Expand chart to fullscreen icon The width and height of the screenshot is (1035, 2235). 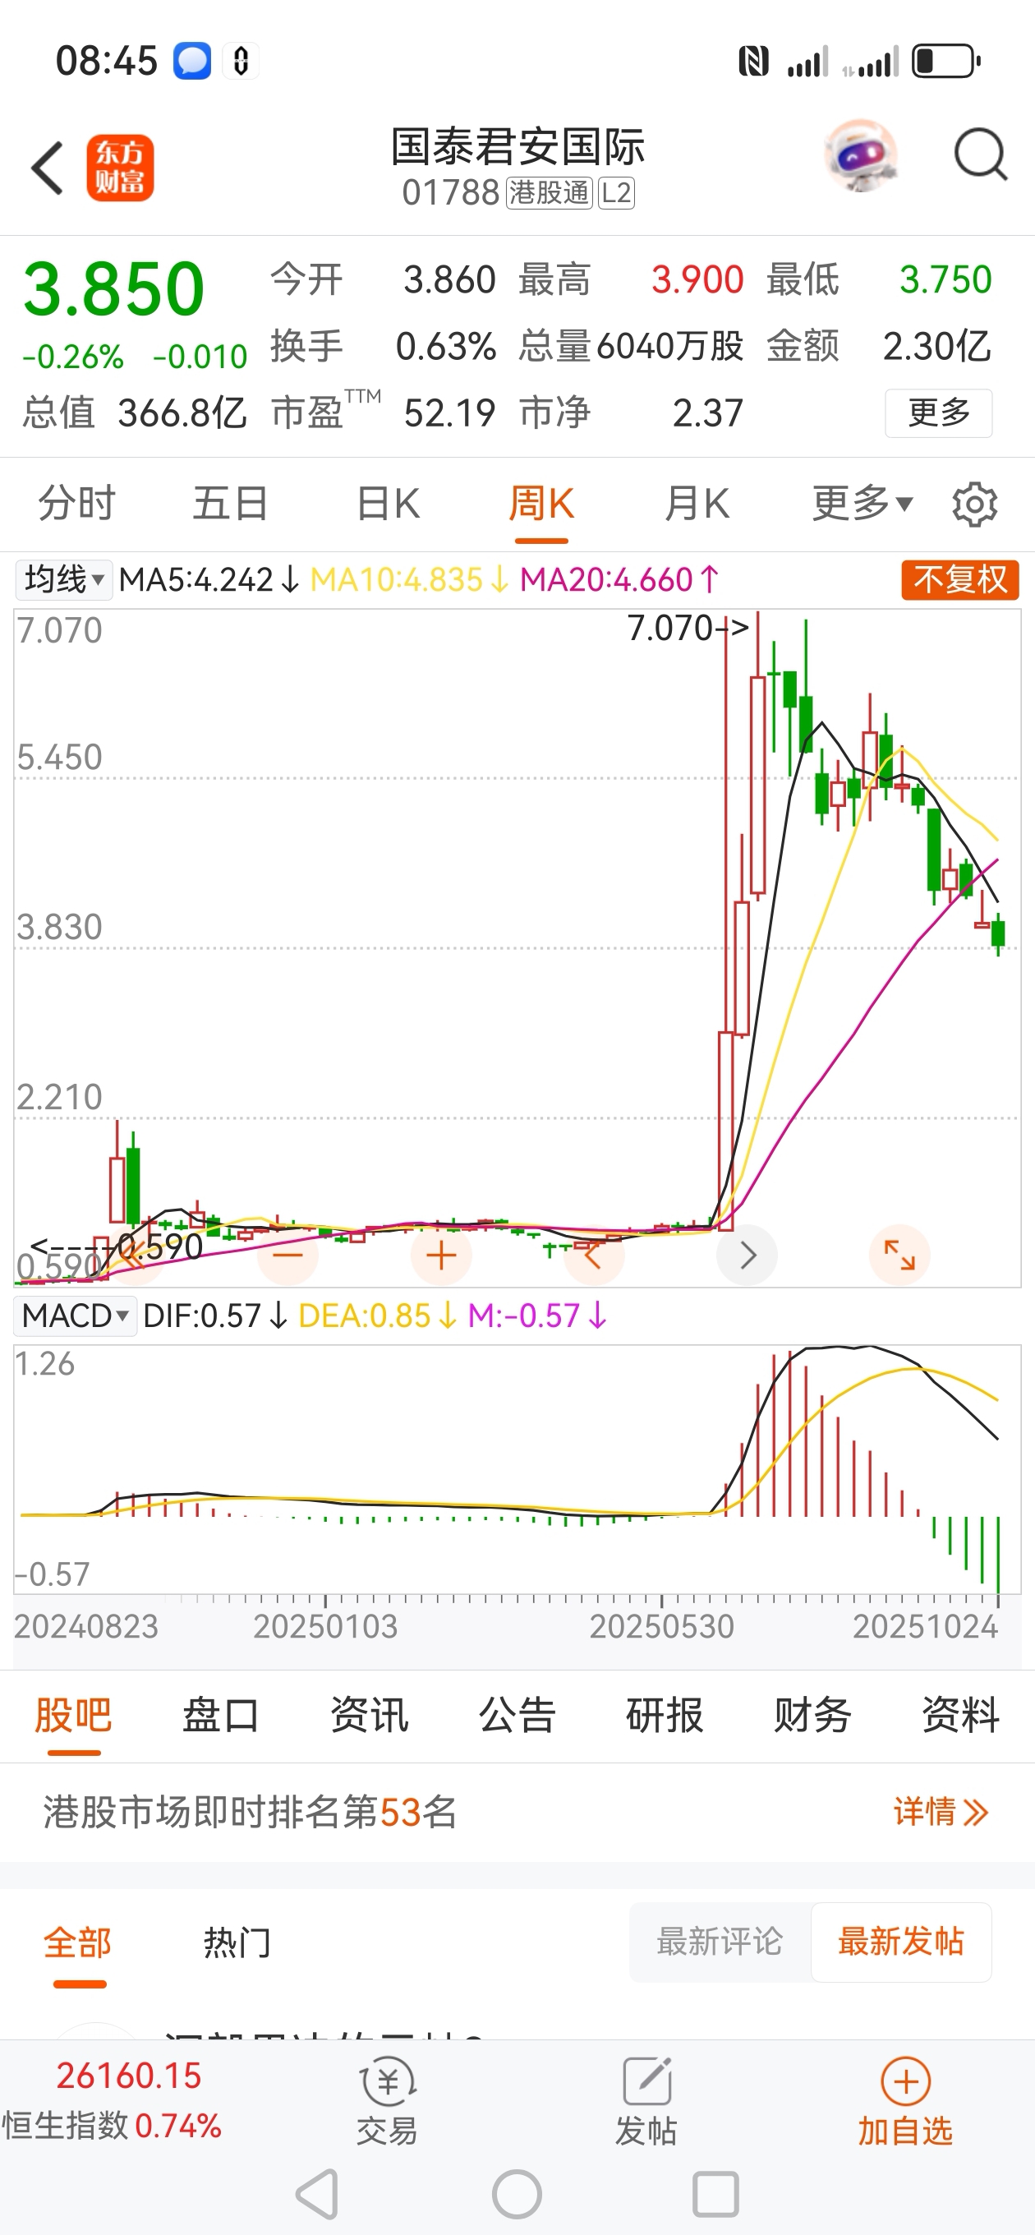click(x=899, y=1256)
